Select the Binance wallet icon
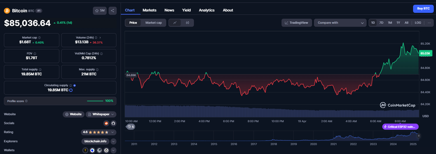This screenshot has width=436, height=154. [x=85, y=150]
